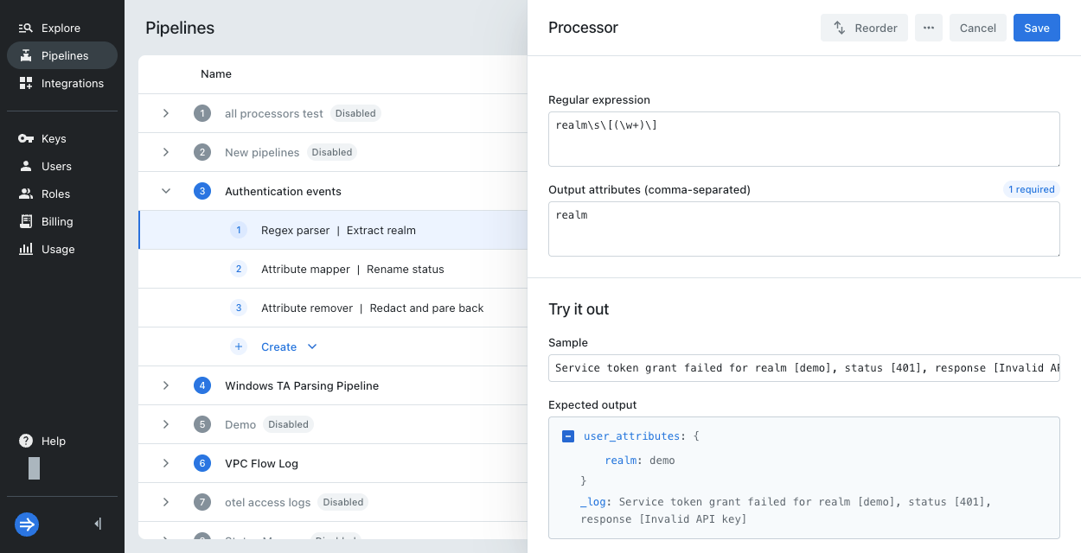This screenshot has width=1081, height=553.
Task: Expand the Windows TA Parsing Pipeline
Action: [166, 385]
